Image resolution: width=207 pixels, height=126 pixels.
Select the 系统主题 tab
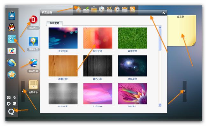point(54,23)
